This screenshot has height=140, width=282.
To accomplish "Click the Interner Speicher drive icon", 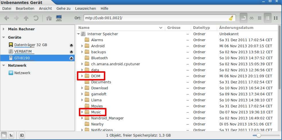I will tap(83, 34).
